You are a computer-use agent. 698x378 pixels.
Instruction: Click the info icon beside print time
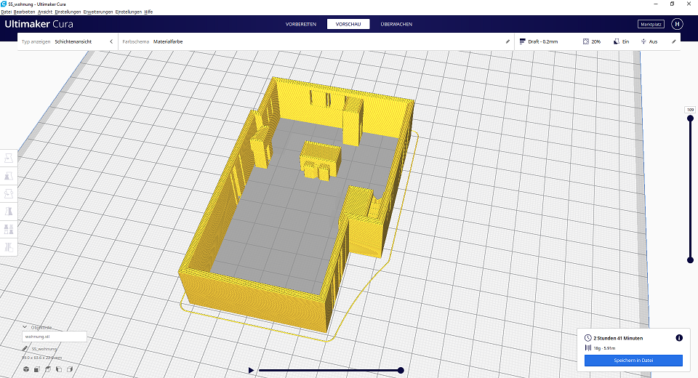(678, 338)
